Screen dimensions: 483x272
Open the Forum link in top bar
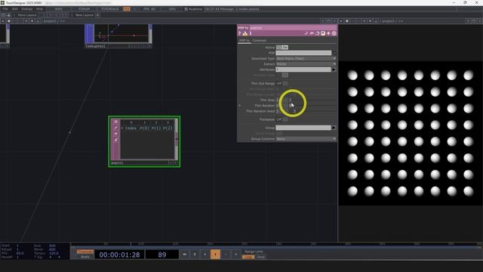click(84, 9)
